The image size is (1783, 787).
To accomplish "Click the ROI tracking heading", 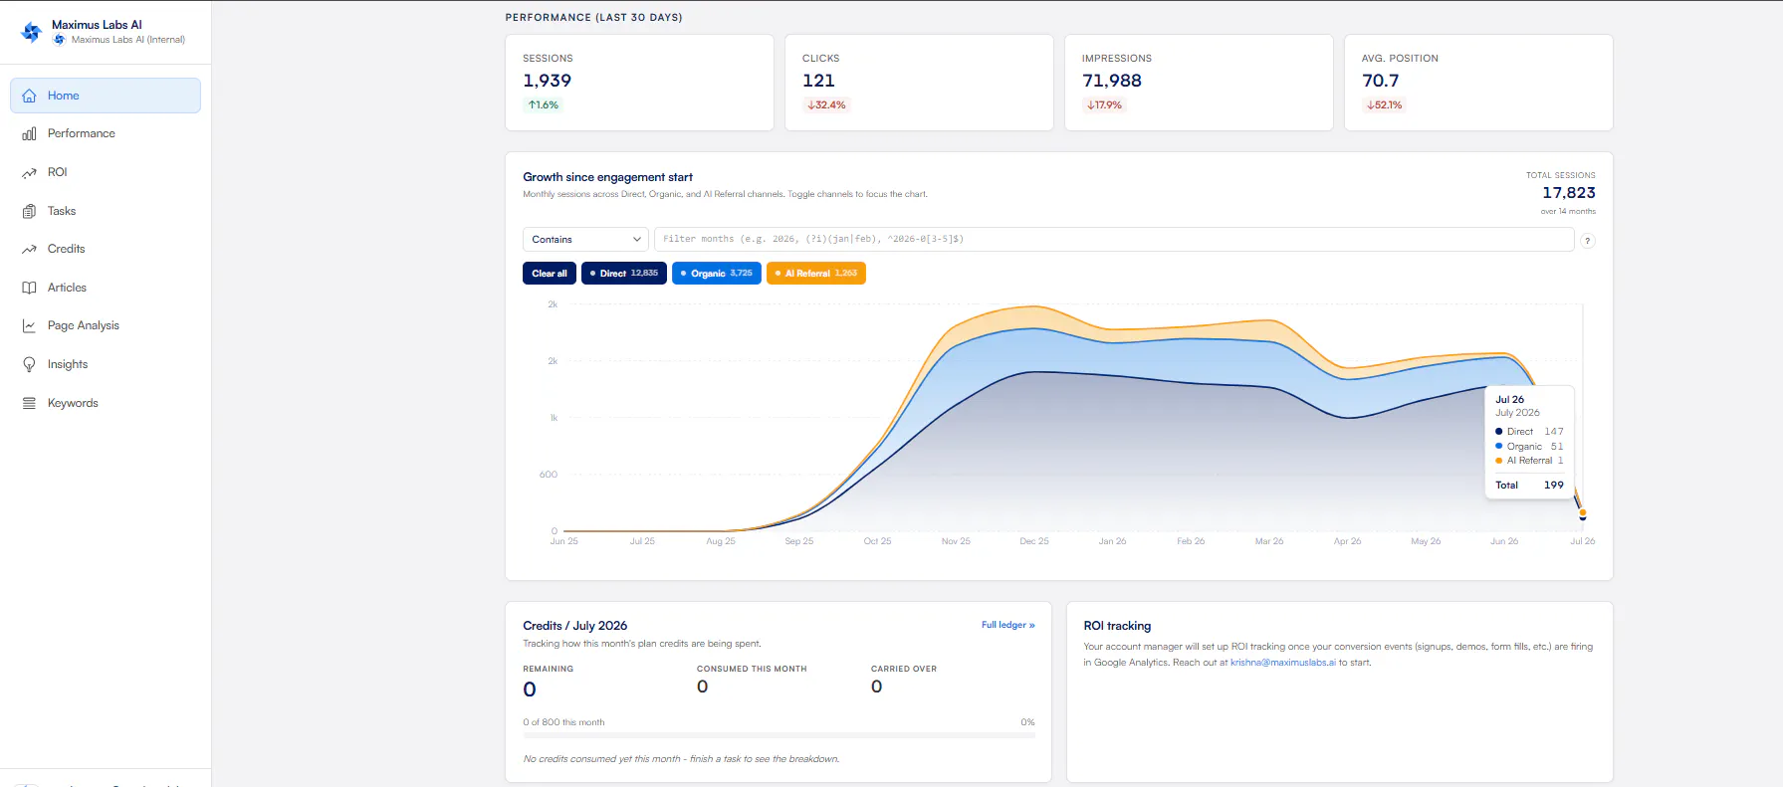I will coord(1117,626).
